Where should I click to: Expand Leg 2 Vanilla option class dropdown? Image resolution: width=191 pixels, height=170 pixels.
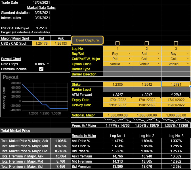tap(159, 64)
